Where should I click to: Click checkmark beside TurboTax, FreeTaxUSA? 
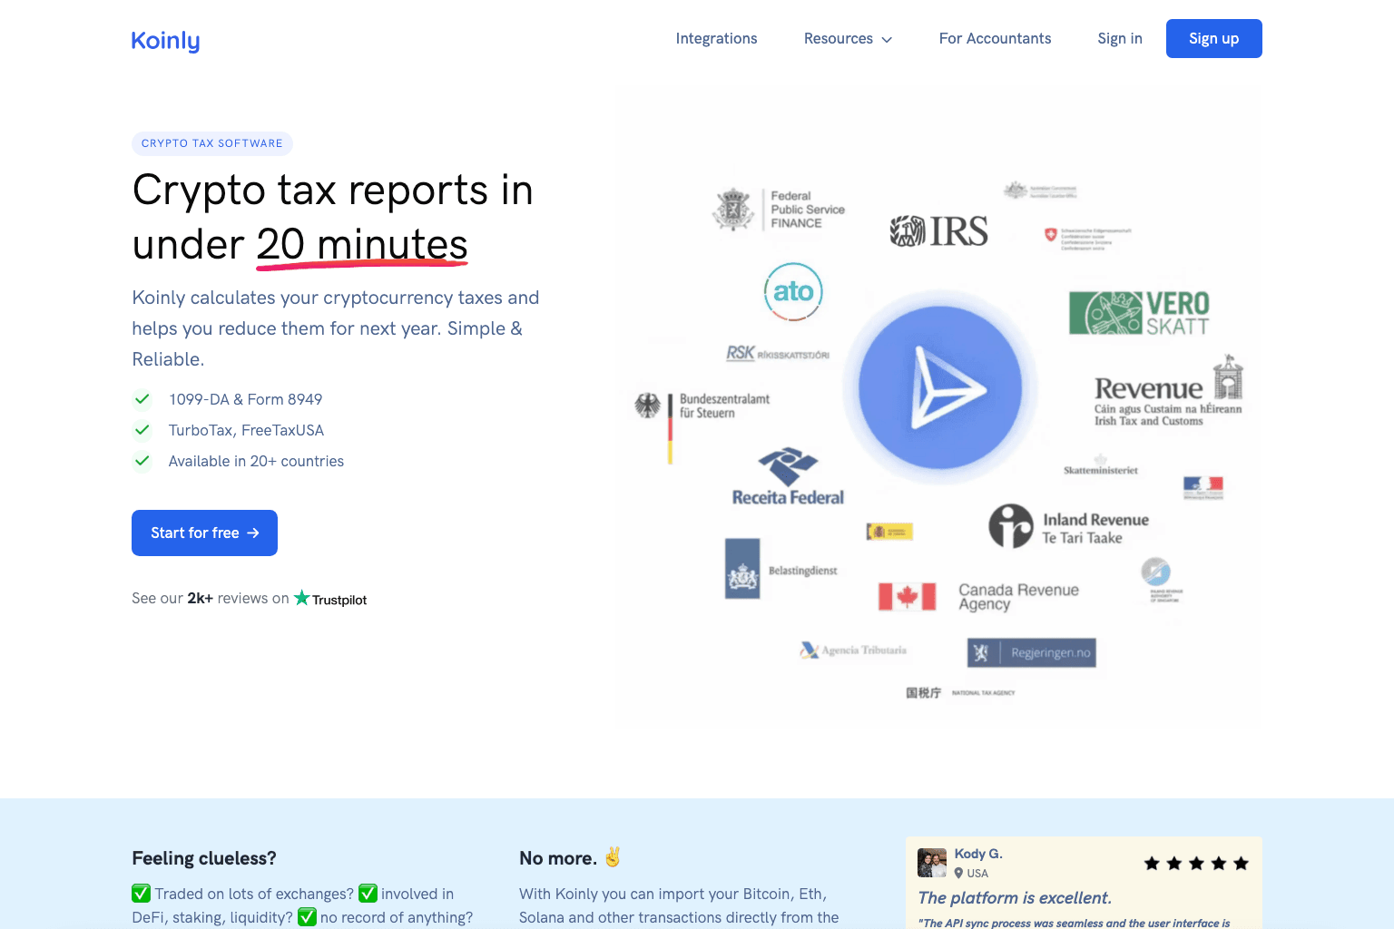[x=142, y=430]
